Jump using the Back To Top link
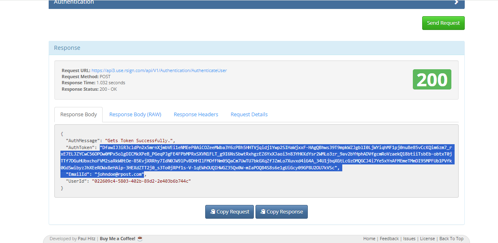498x243 pixels. pyautogui.click(x=451, y=239)
